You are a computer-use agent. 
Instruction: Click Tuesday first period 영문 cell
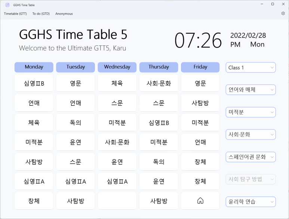point(76,83)
